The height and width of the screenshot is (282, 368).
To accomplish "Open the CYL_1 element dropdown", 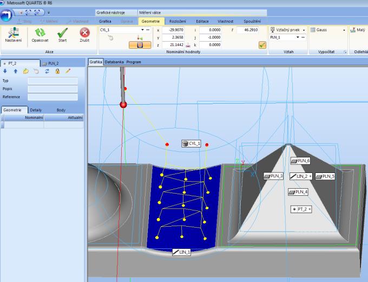I will click(x=142, y=30).
